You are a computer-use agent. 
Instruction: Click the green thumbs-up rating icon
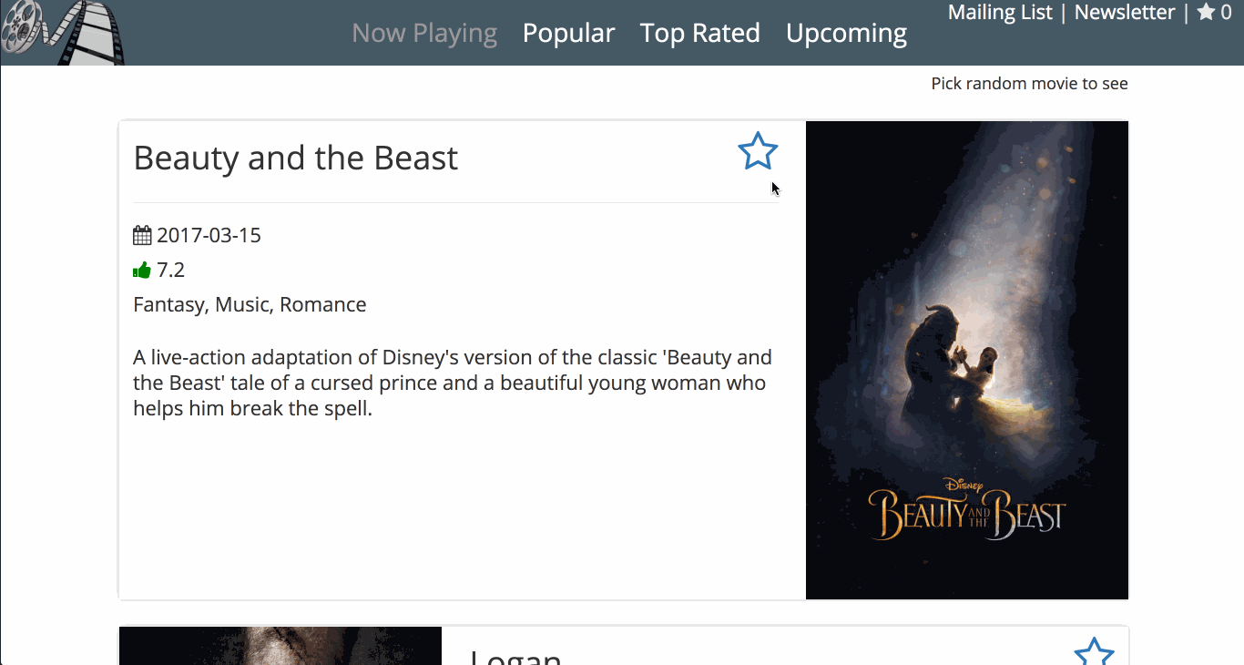(142, 271)
